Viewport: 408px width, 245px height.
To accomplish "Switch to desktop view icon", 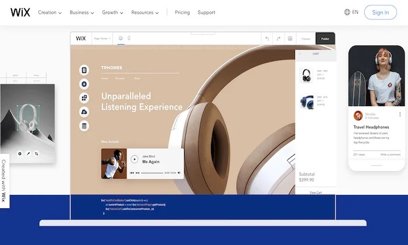I will [x=121, y=38].
